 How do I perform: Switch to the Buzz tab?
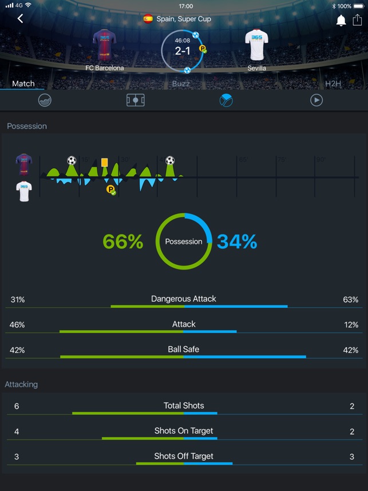pos(181,84)
